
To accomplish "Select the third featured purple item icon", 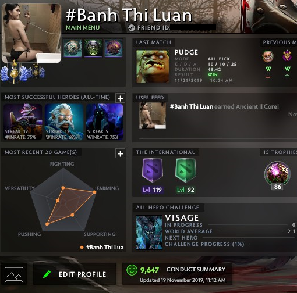I will pos(114,48).
